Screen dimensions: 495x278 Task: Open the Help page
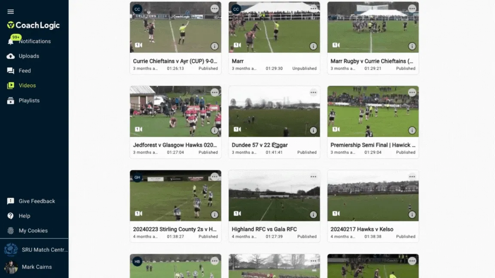pos(24,216)
